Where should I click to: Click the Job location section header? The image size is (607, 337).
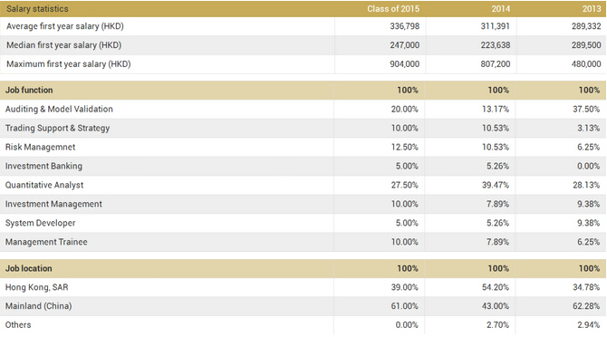[x=29, y=268]
